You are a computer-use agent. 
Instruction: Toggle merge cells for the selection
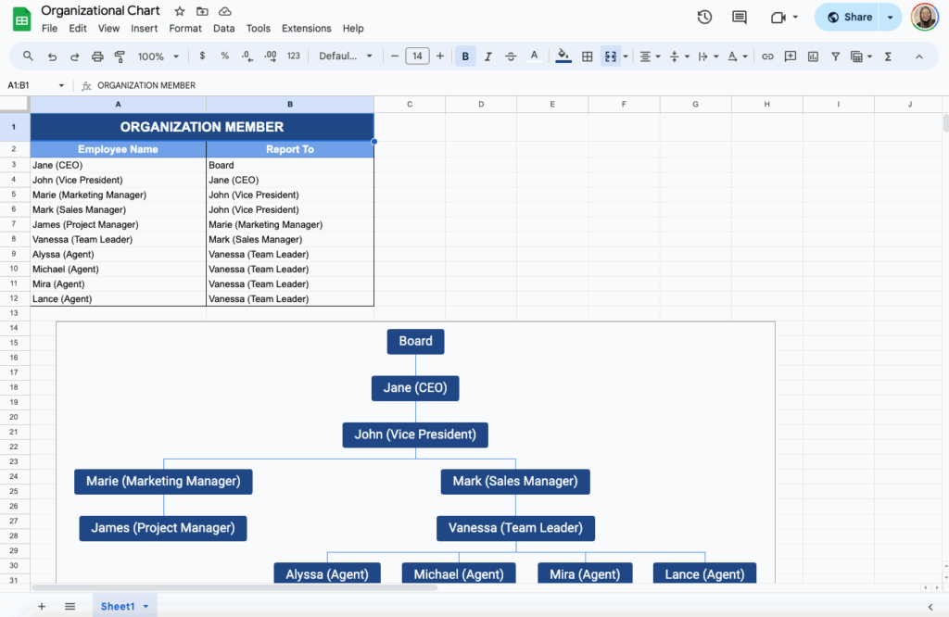(610, 56)
